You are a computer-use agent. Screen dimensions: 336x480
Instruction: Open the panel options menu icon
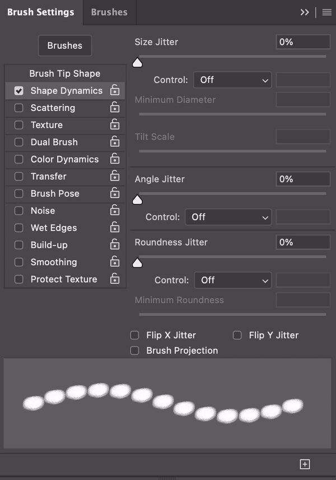[327, 12]
